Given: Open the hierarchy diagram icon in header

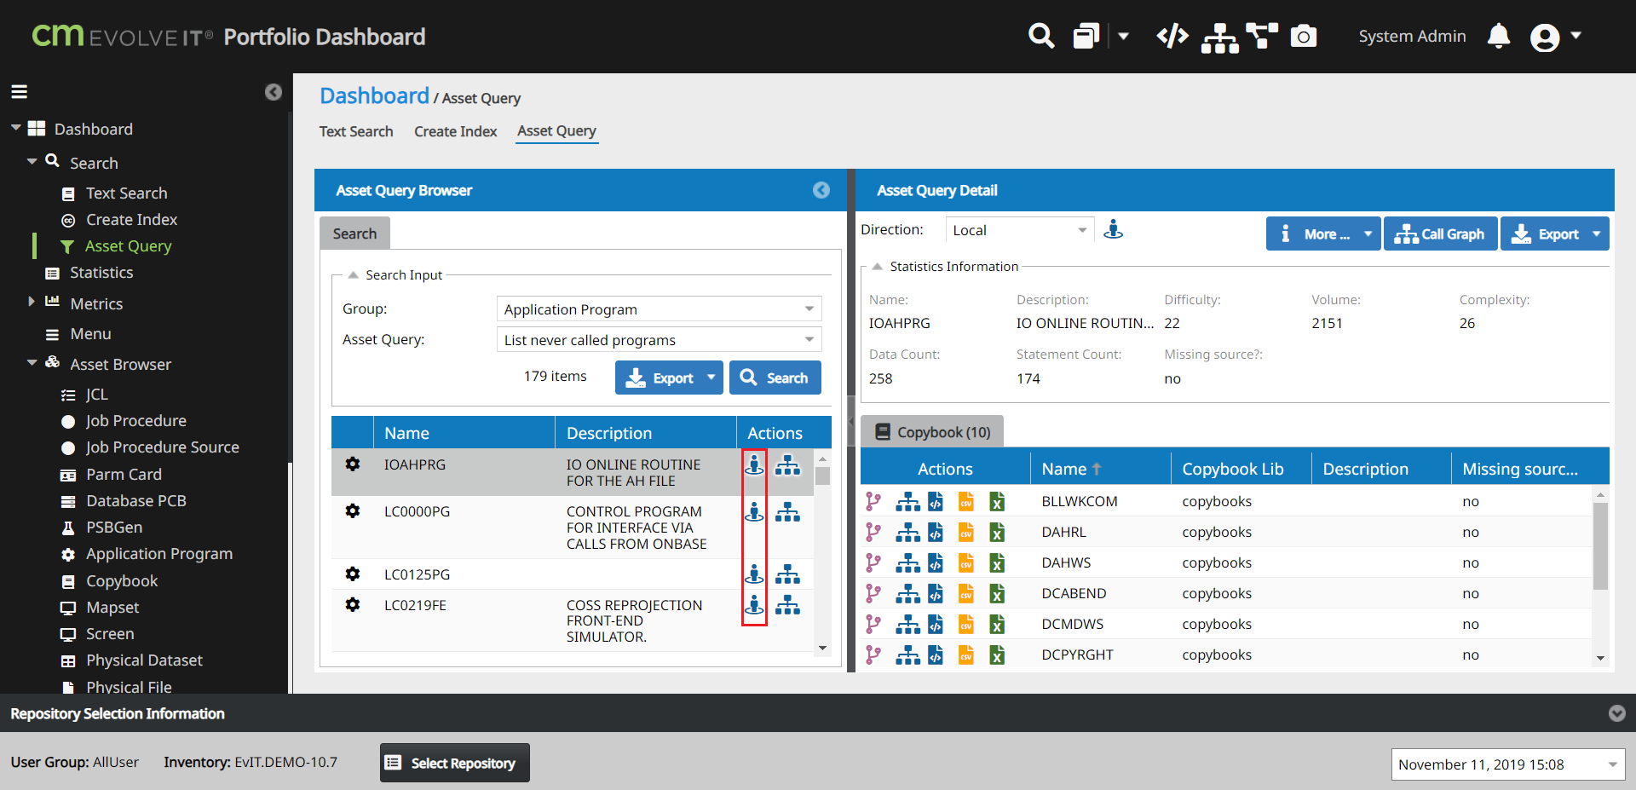Looking at the screenshot, I should tap(1220, 37).
